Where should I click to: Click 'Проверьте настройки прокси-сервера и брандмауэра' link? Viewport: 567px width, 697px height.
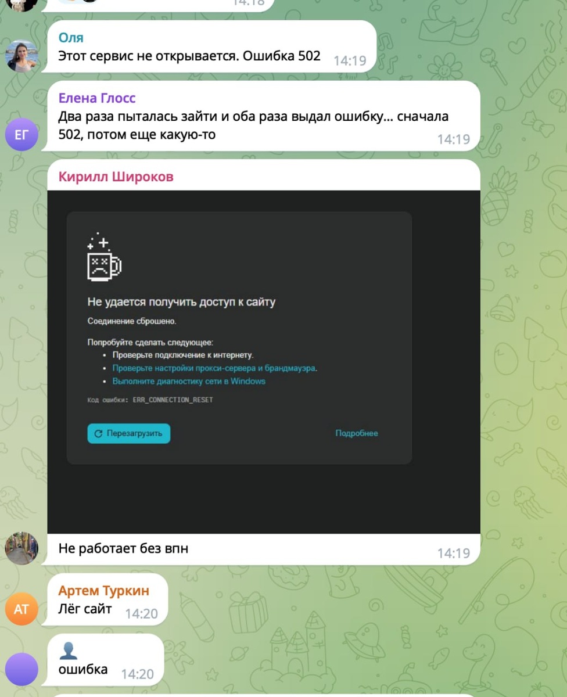pyautogui.click(x=214, y=368)
